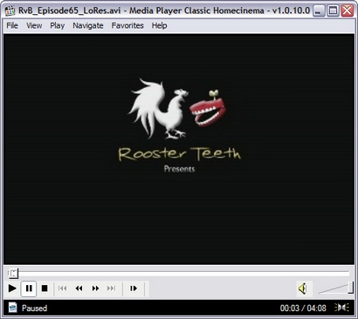The image size is (358, 319).
Task: Open the Play menu
Action: [57, 25]
